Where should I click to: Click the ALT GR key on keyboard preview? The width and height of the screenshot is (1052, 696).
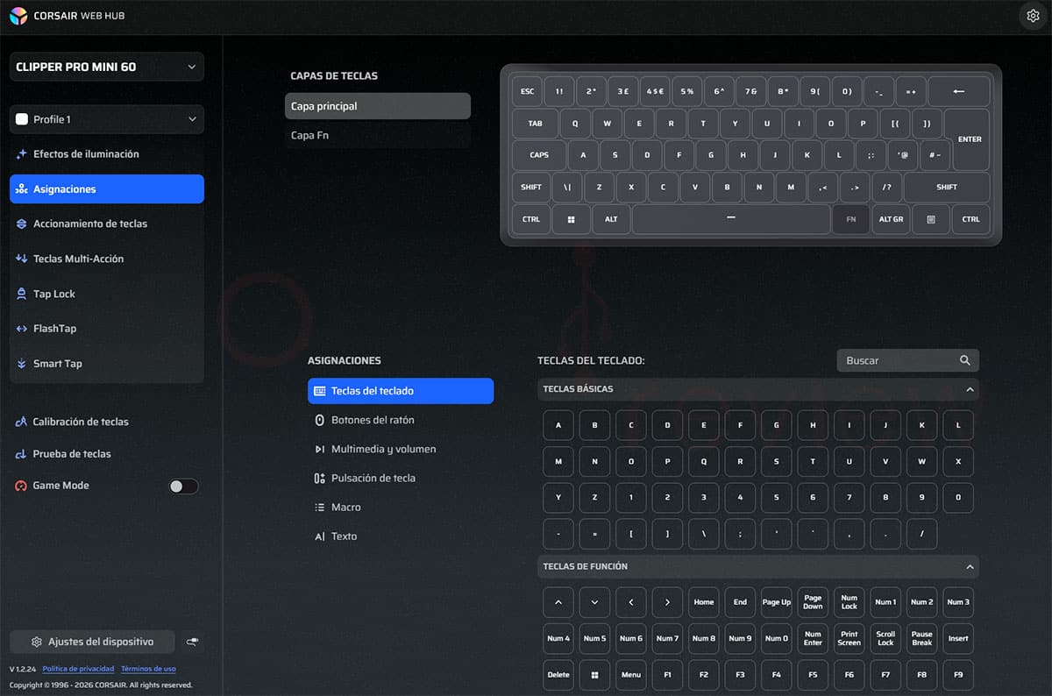point(891,219)
